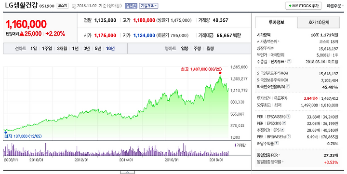This screenshot has height=174, width=347.
Task: Open help icon next to EPS(KRX)
Action: (x=284, y=123)
